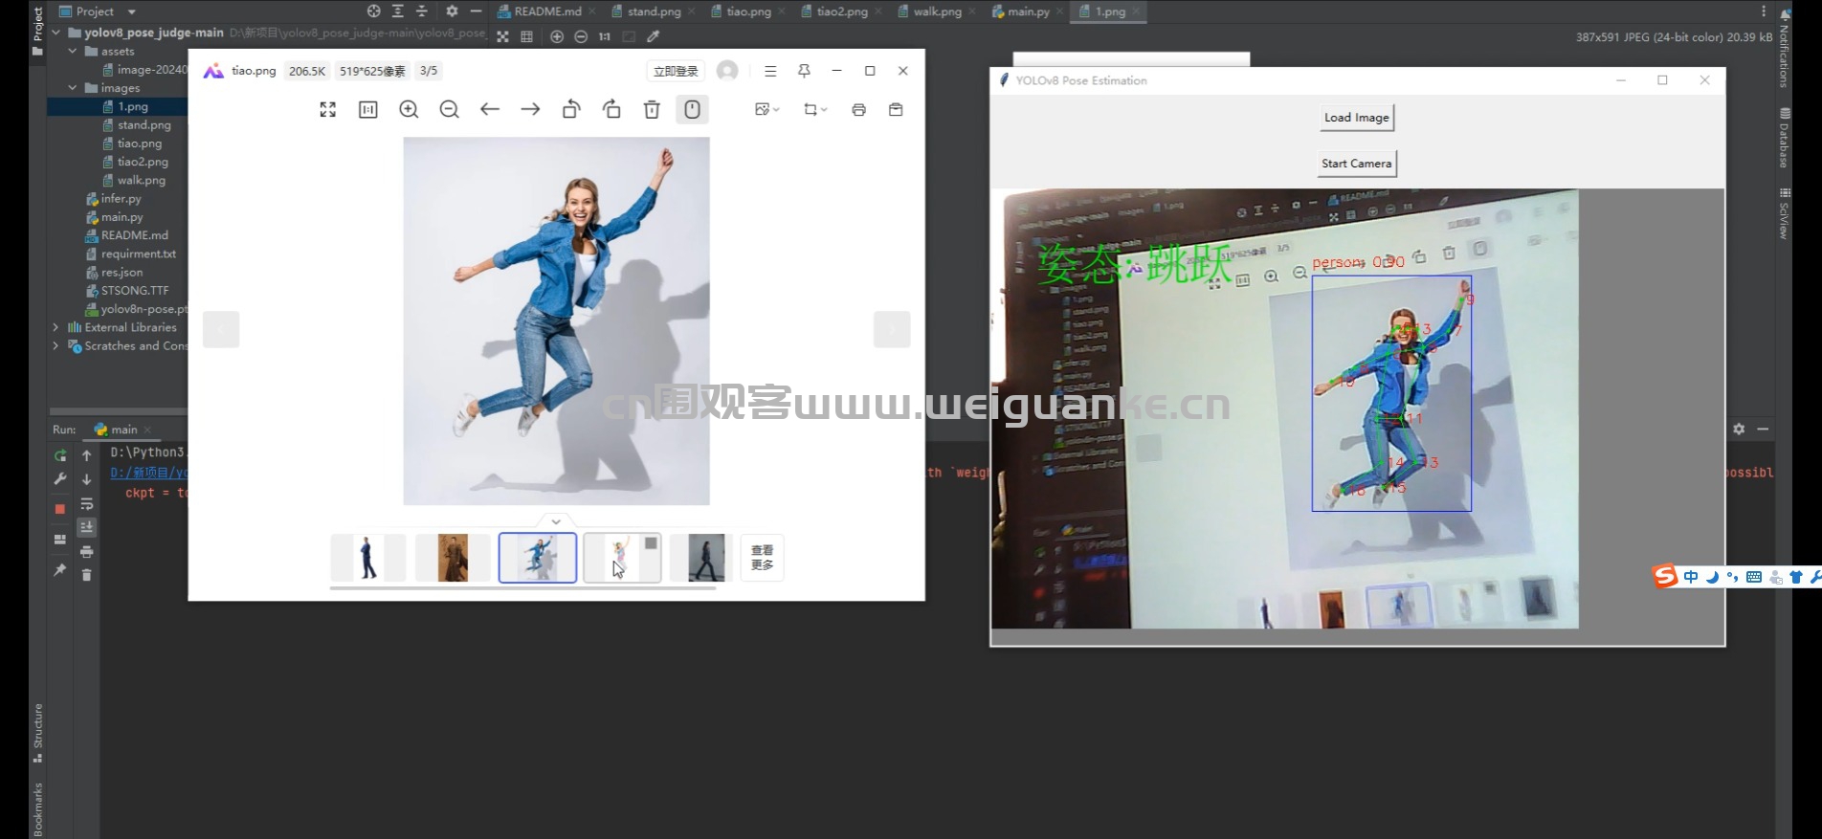
Task: Collapse the images folder
Action: 73,88
